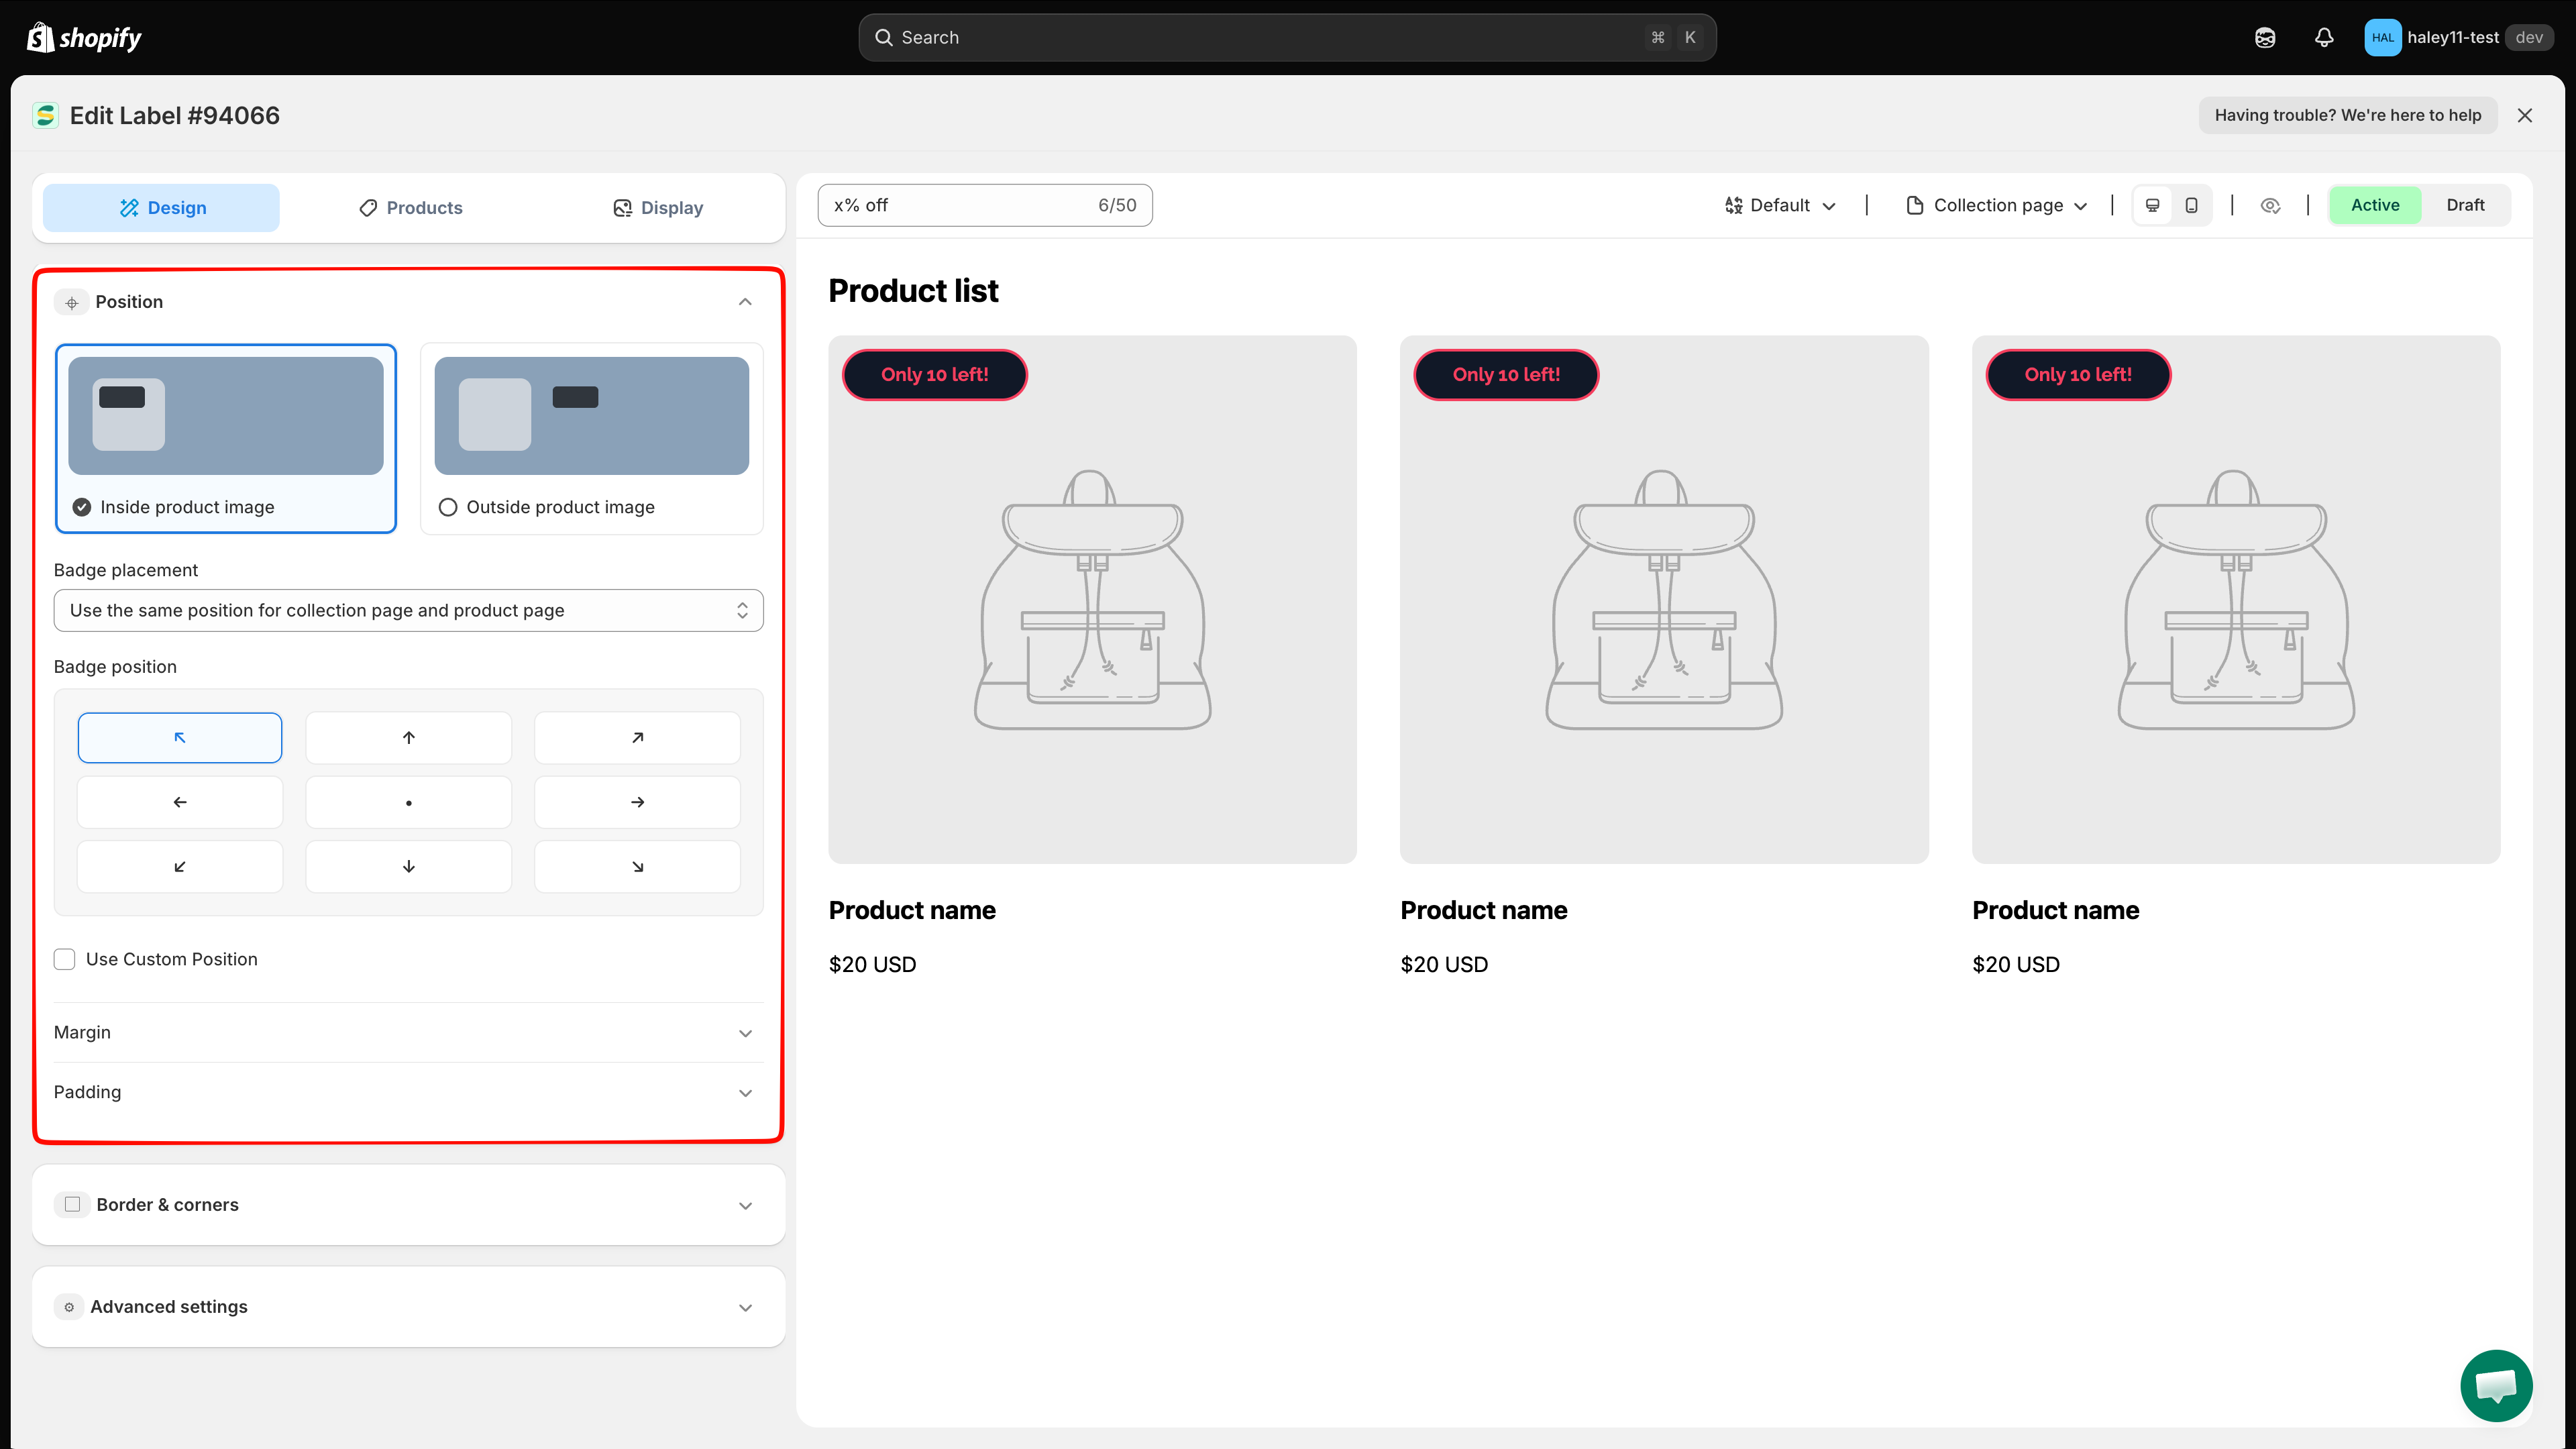Set label status to Draft
The image size is (2576, 1449).
[x=2465, y=205]
